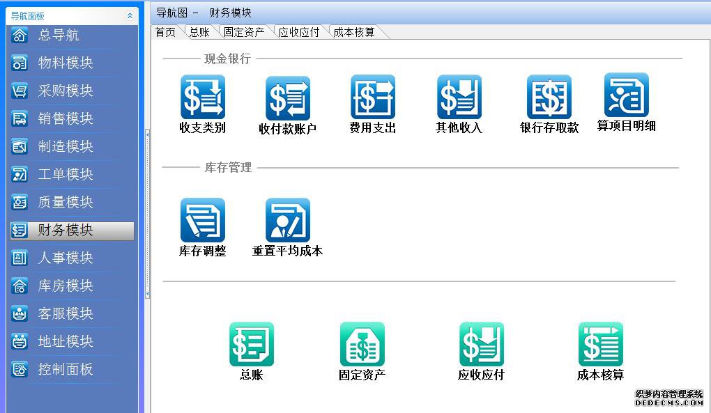
Task: Open the green 固定资产 icon
Action: tap(362, 344)
